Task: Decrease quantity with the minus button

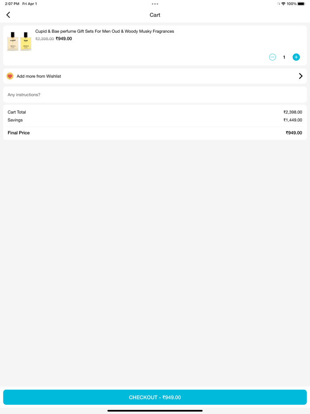Action: pos(272,57)
